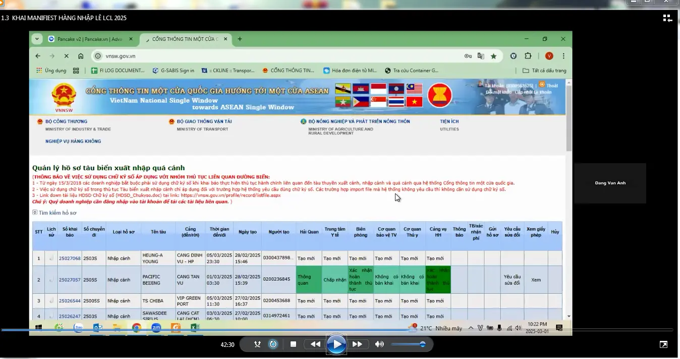View history icon for TS CHIBA row
This screenshot has width=680, height=359.
(x=51, y=301)
